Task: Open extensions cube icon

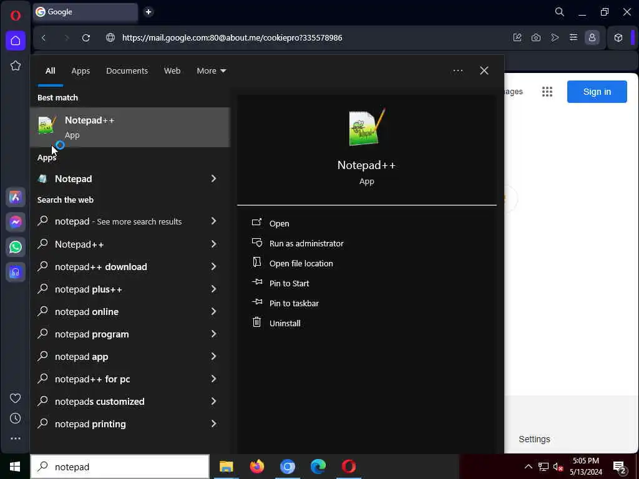Action: pos(618,38)
